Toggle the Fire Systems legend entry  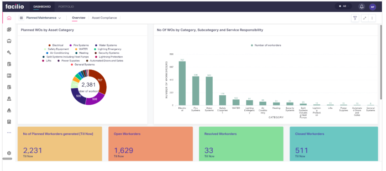point(79,45)
